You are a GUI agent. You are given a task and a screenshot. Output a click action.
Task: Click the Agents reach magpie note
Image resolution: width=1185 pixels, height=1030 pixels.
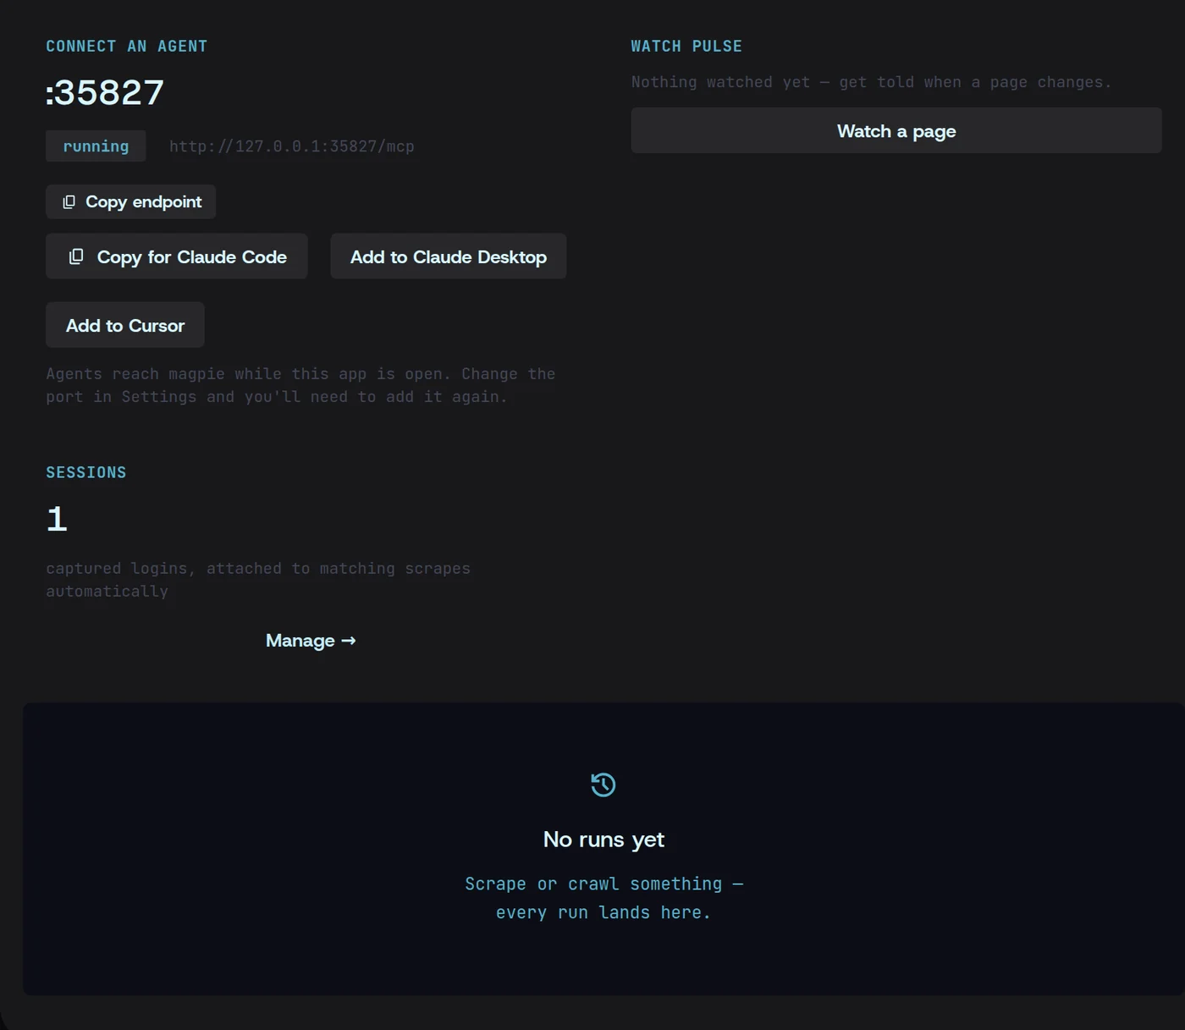click(x=300, y=385)
